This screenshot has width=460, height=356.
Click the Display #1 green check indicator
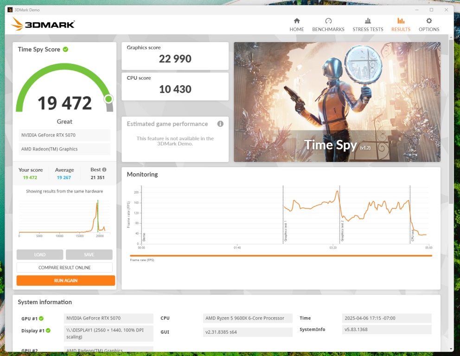pos(48,331)
